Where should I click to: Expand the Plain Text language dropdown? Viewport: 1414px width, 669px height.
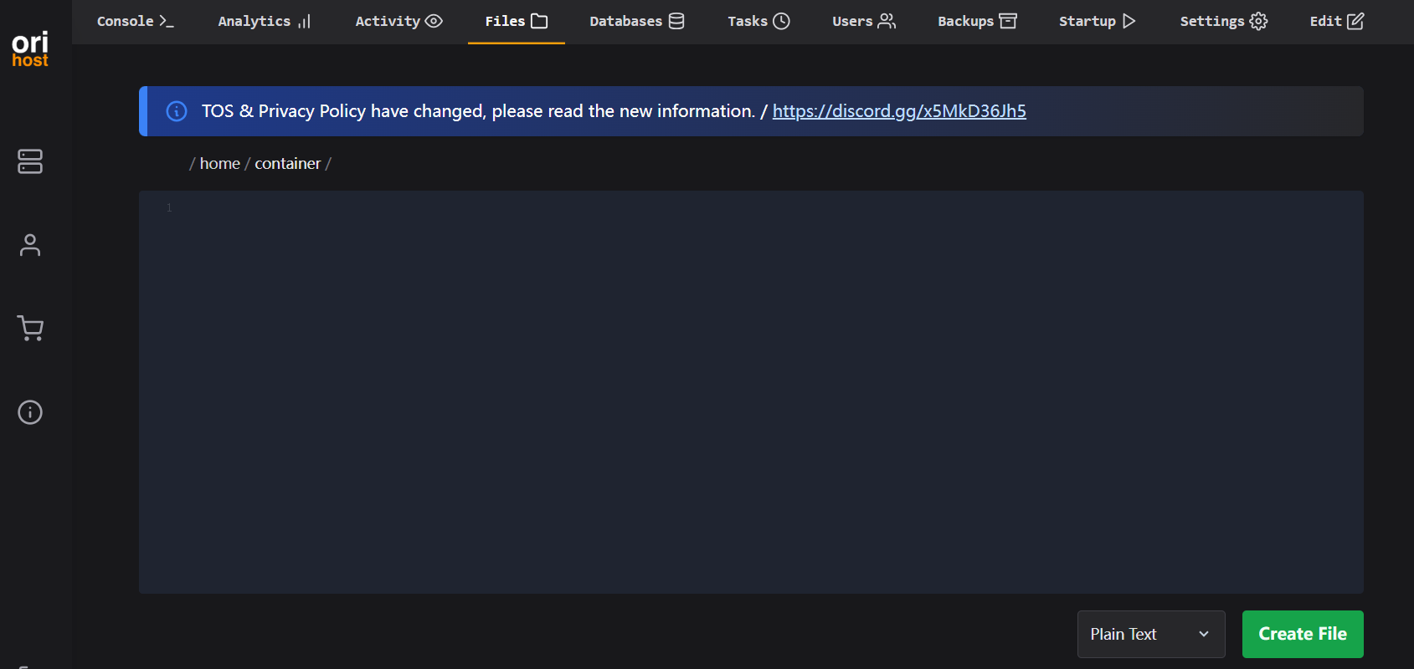point(1150,634)
